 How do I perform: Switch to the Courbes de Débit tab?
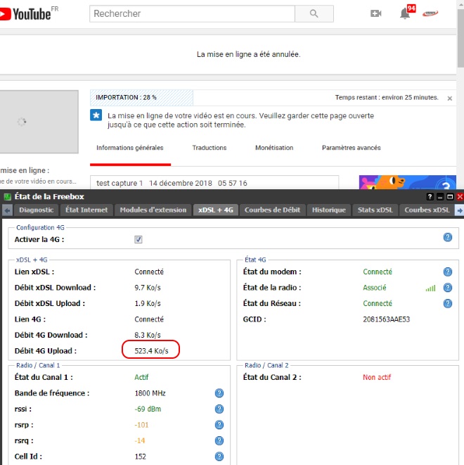(x=272, y=210)
